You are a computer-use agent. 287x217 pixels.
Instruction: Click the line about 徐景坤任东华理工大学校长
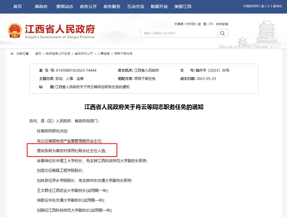92,161
